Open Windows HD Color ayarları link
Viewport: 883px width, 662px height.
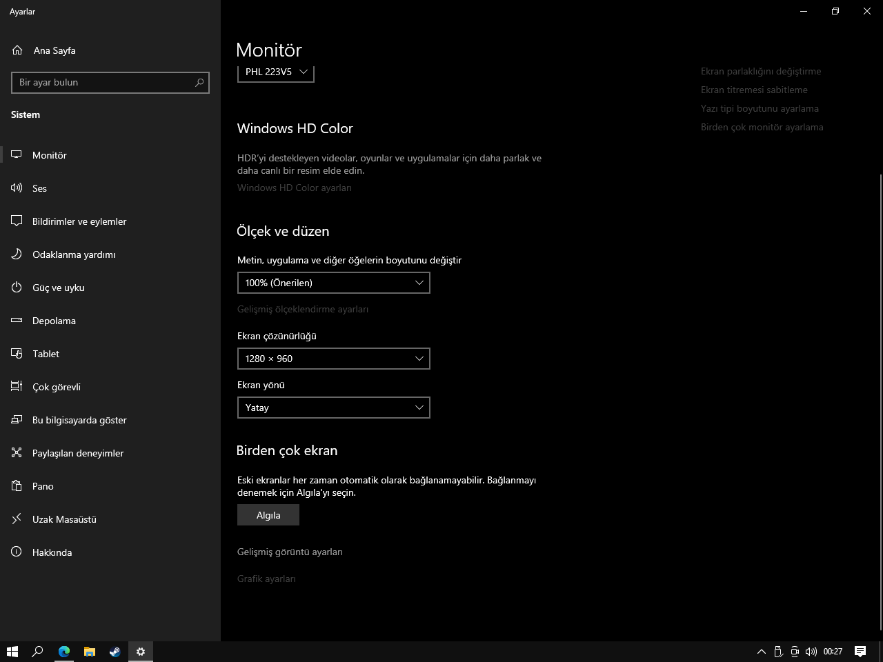tap(295, 188)
